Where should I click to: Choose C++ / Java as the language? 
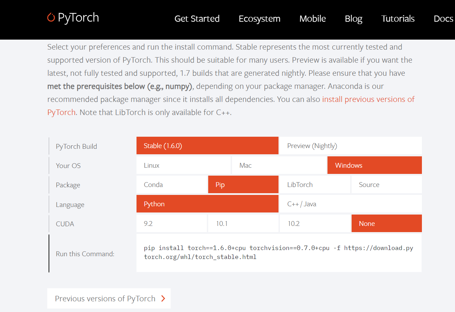[351, 204]
